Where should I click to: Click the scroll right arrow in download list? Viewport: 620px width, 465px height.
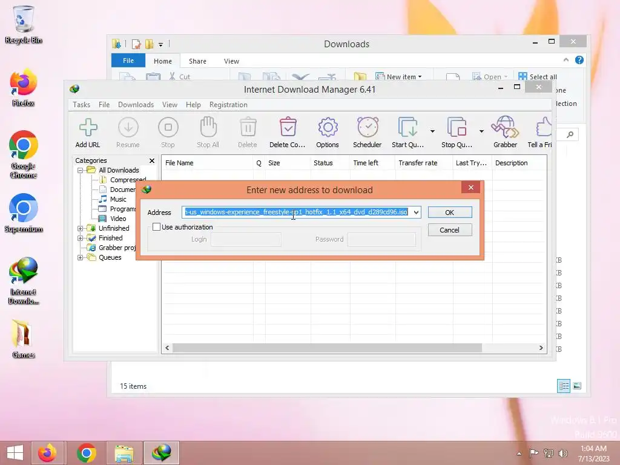pyautogui.click(x=541, y=348)
